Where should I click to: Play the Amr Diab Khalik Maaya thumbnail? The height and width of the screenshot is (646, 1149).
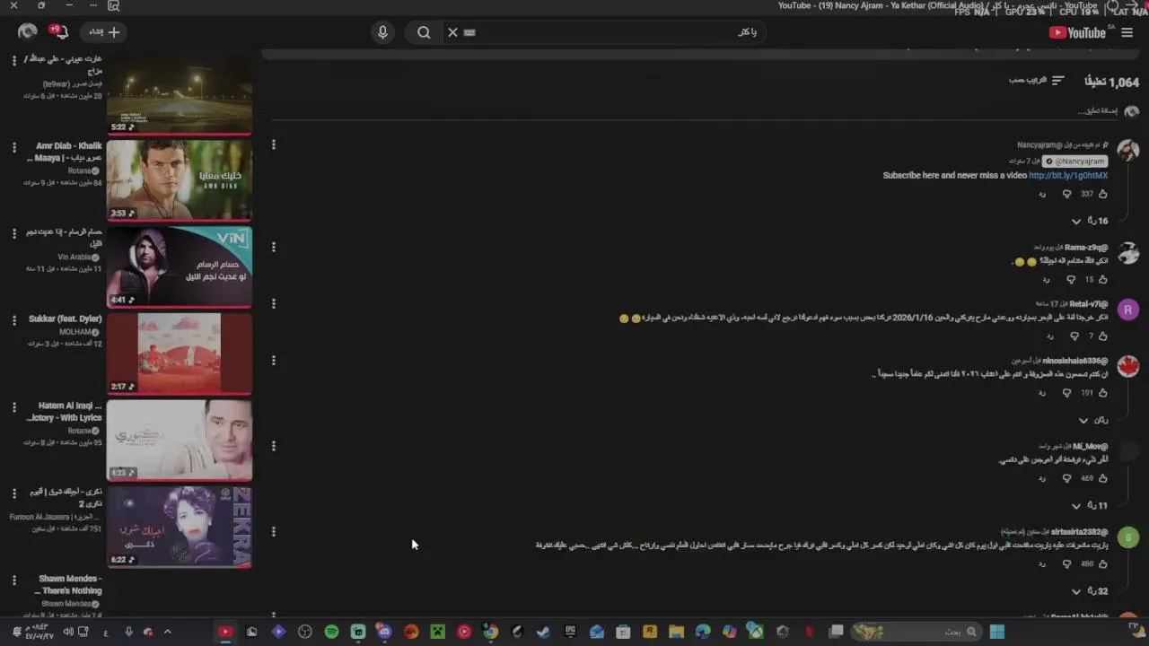point(180,179)
